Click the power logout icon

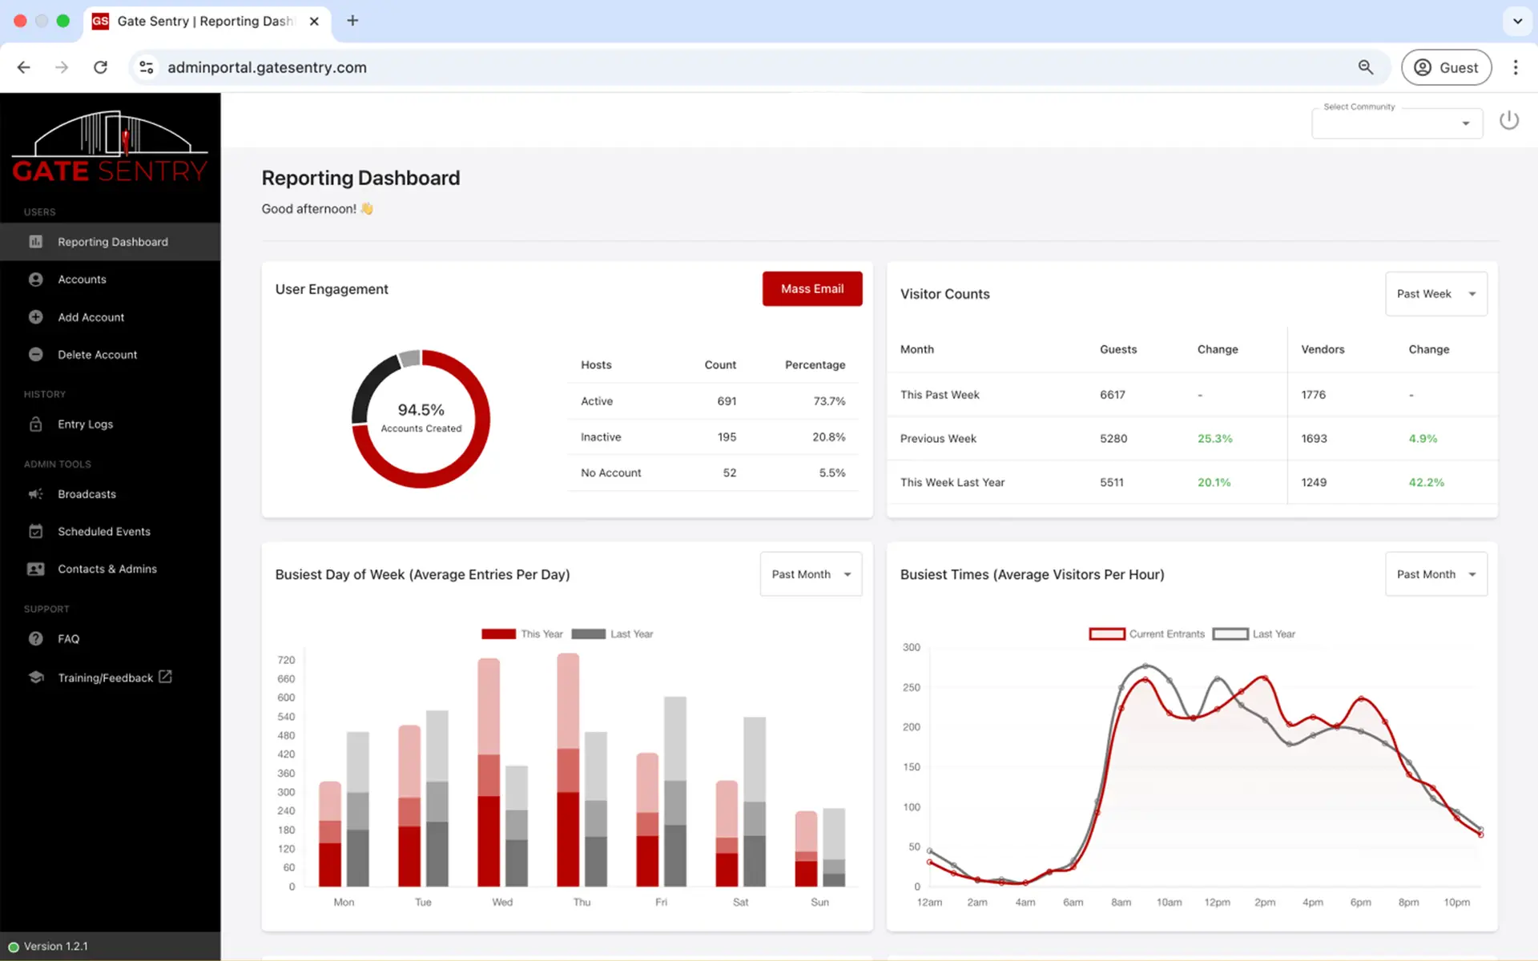(x=1508, y=120)
